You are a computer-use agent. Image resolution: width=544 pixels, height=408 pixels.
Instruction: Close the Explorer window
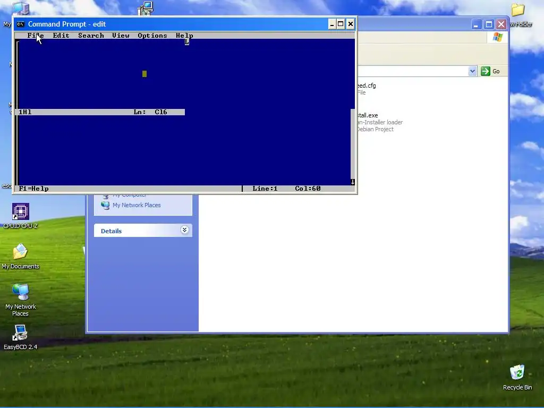coord(501,24)
